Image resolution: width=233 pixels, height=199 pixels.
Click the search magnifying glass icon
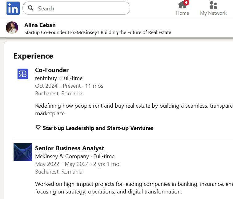click(x=31, y=8)
